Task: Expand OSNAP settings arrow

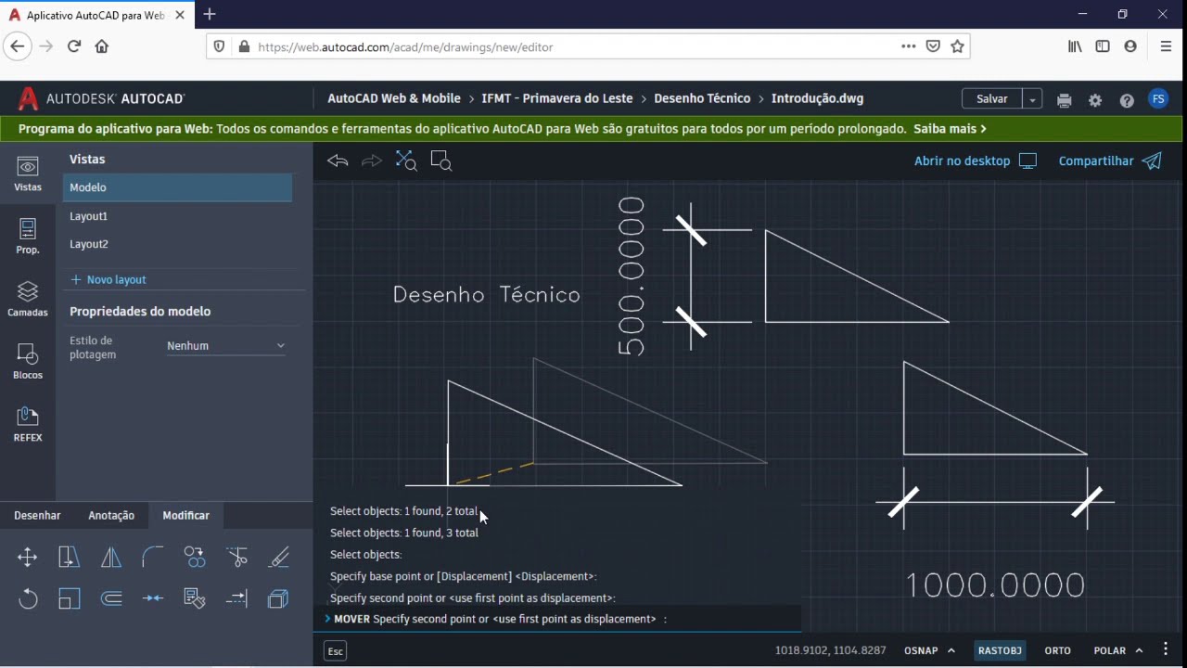Action: tap(951, 651)
